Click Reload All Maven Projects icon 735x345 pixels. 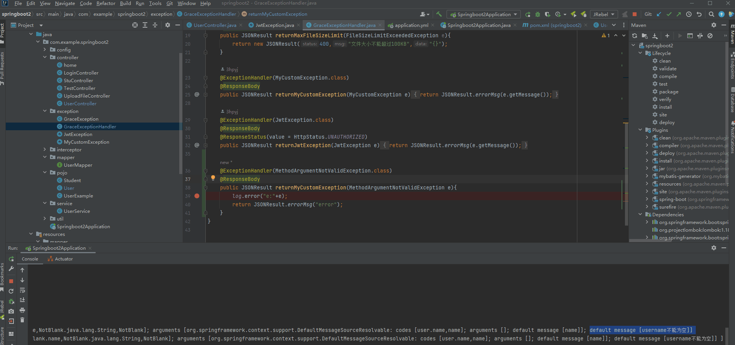coord(635,36)
